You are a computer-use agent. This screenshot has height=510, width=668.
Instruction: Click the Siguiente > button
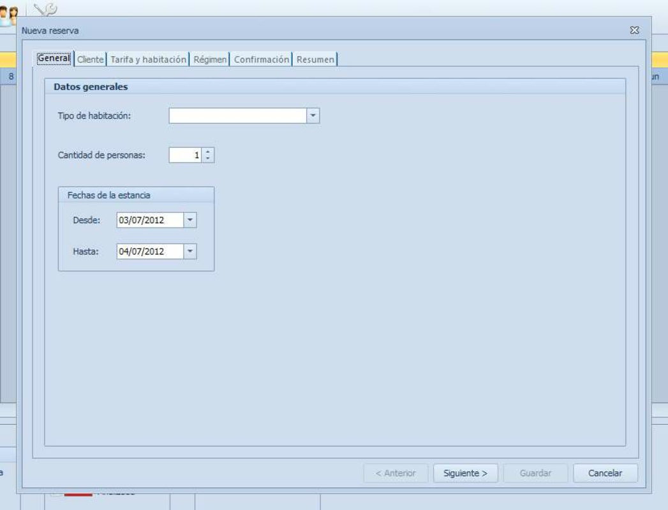[465, 473]
